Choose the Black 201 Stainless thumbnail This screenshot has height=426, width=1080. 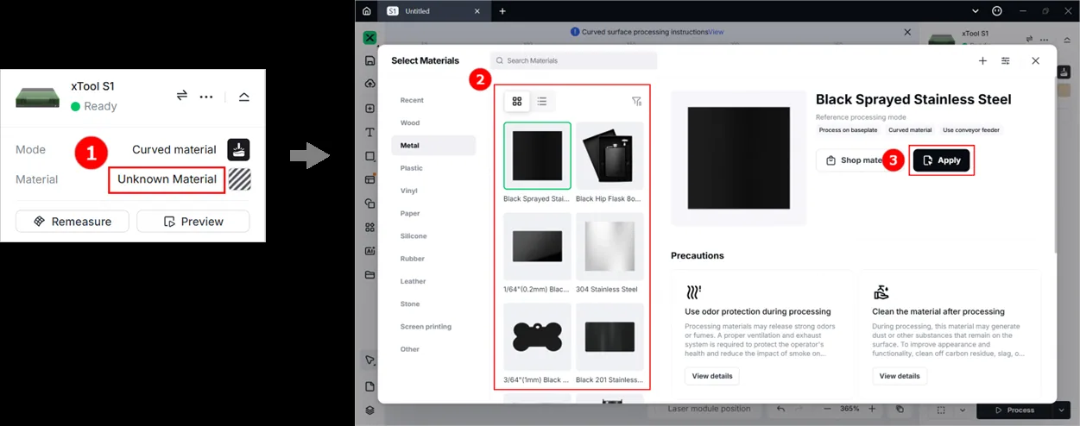click(x=609, y=336)
